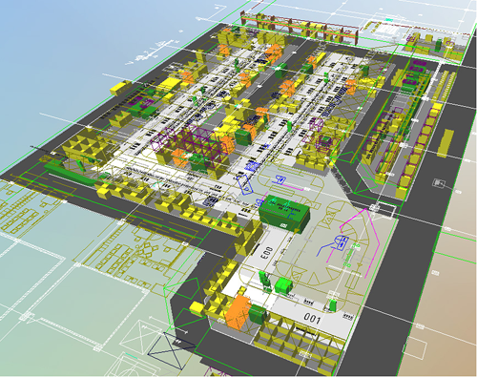Select the isolated yellow block at right edge
The image size is (477, 377).
click(446, 143)
